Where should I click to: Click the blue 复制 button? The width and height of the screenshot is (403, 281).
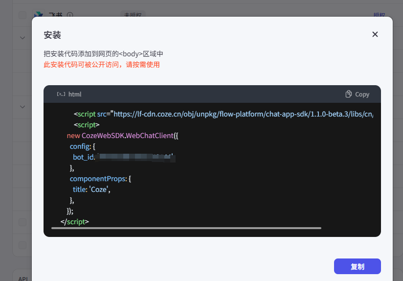coord(357,266)
